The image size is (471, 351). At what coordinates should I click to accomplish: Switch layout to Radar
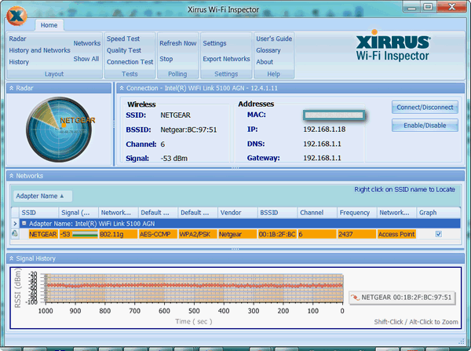18,38
